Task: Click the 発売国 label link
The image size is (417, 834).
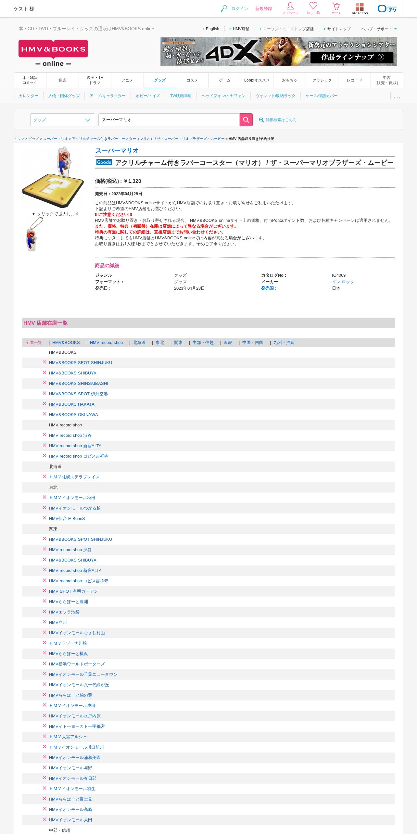Action: [x=268, y=288]
